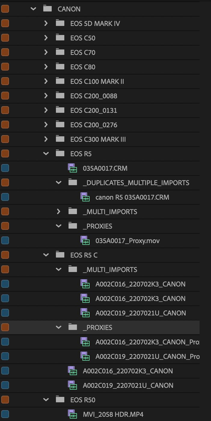This screenshot has width=211, height=421.
Task: Select the 'EOS C200_0131' bin name
Action: [x=94, y=110]
